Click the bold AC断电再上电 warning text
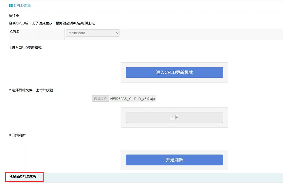283x187 pixels. point(84,23)
